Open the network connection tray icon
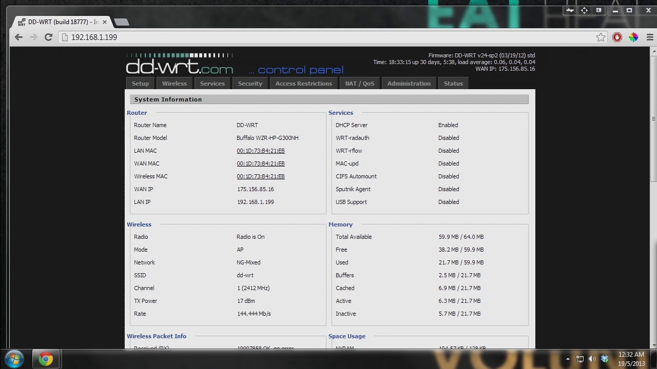This screenshot has height=369, width=657. pos(580,359)
